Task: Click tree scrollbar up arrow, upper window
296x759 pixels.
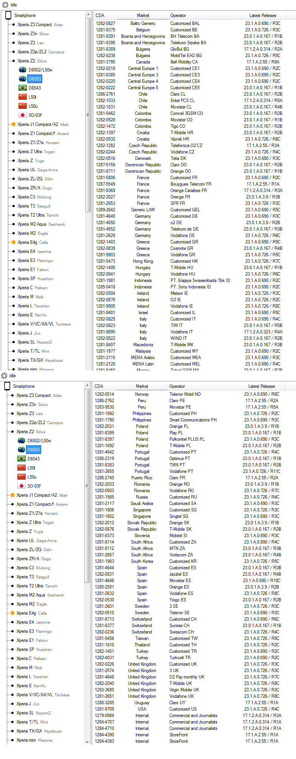Action: click(88, 15)
